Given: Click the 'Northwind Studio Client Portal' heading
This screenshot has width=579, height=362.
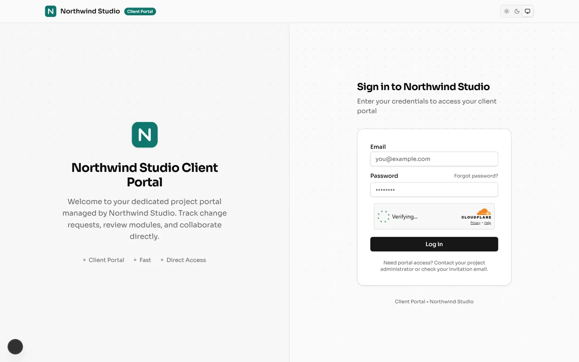Looking at the screenshot, I should point(145,175).
